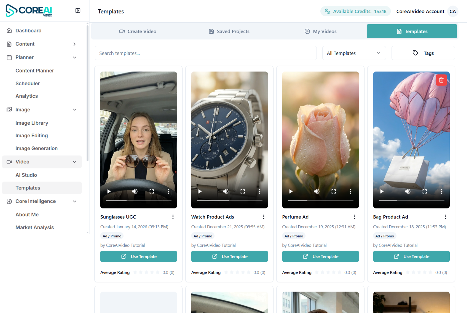Image resolution: width=469 pixels, height=313 pixels.
Task: Play the Sunglasses UGC video preview
Action: tap(109, 191)
